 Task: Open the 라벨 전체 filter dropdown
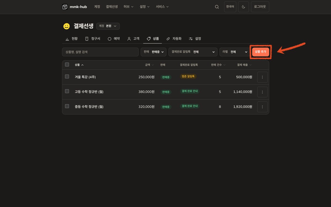pyautogui.click(x=235, y=52)
